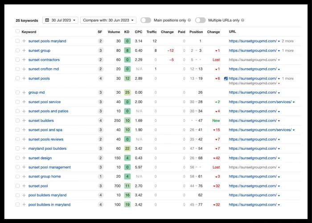Click the Lost status in sunset pool management row
The height and width of the screenshot is (223, 312).
(216, 167)
